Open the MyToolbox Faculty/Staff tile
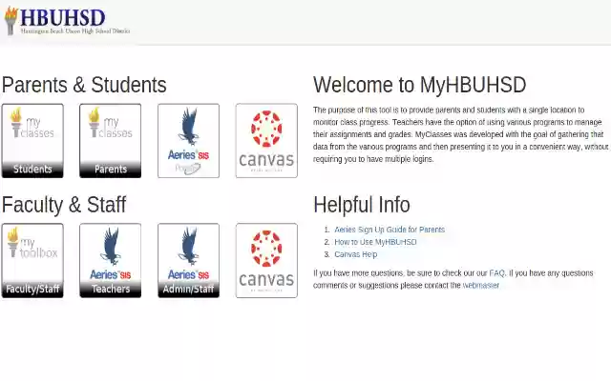The width and height of the screenshot is (611, 381). pos(32,260)
